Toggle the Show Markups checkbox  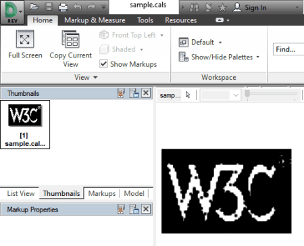point(103,64)
